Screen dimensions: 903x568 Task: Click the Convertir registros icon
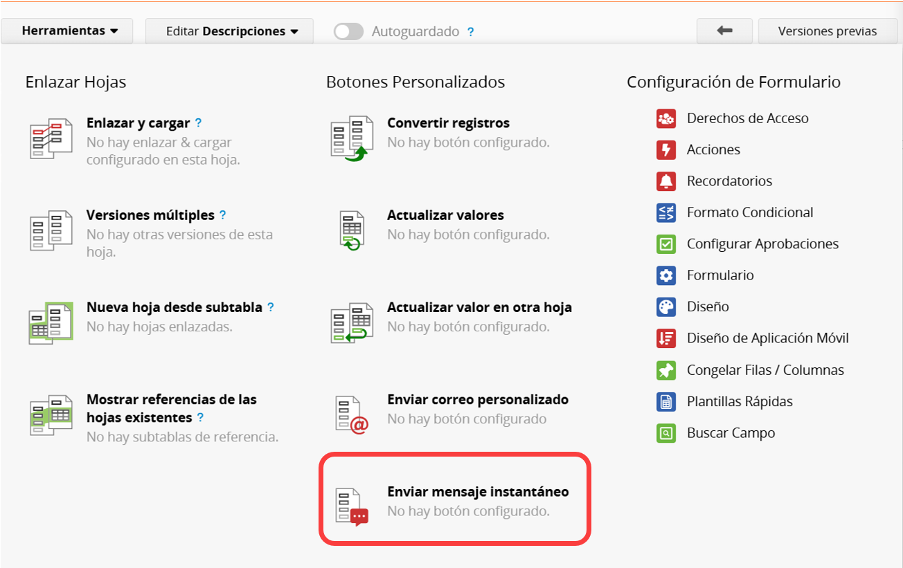[352, 138]
